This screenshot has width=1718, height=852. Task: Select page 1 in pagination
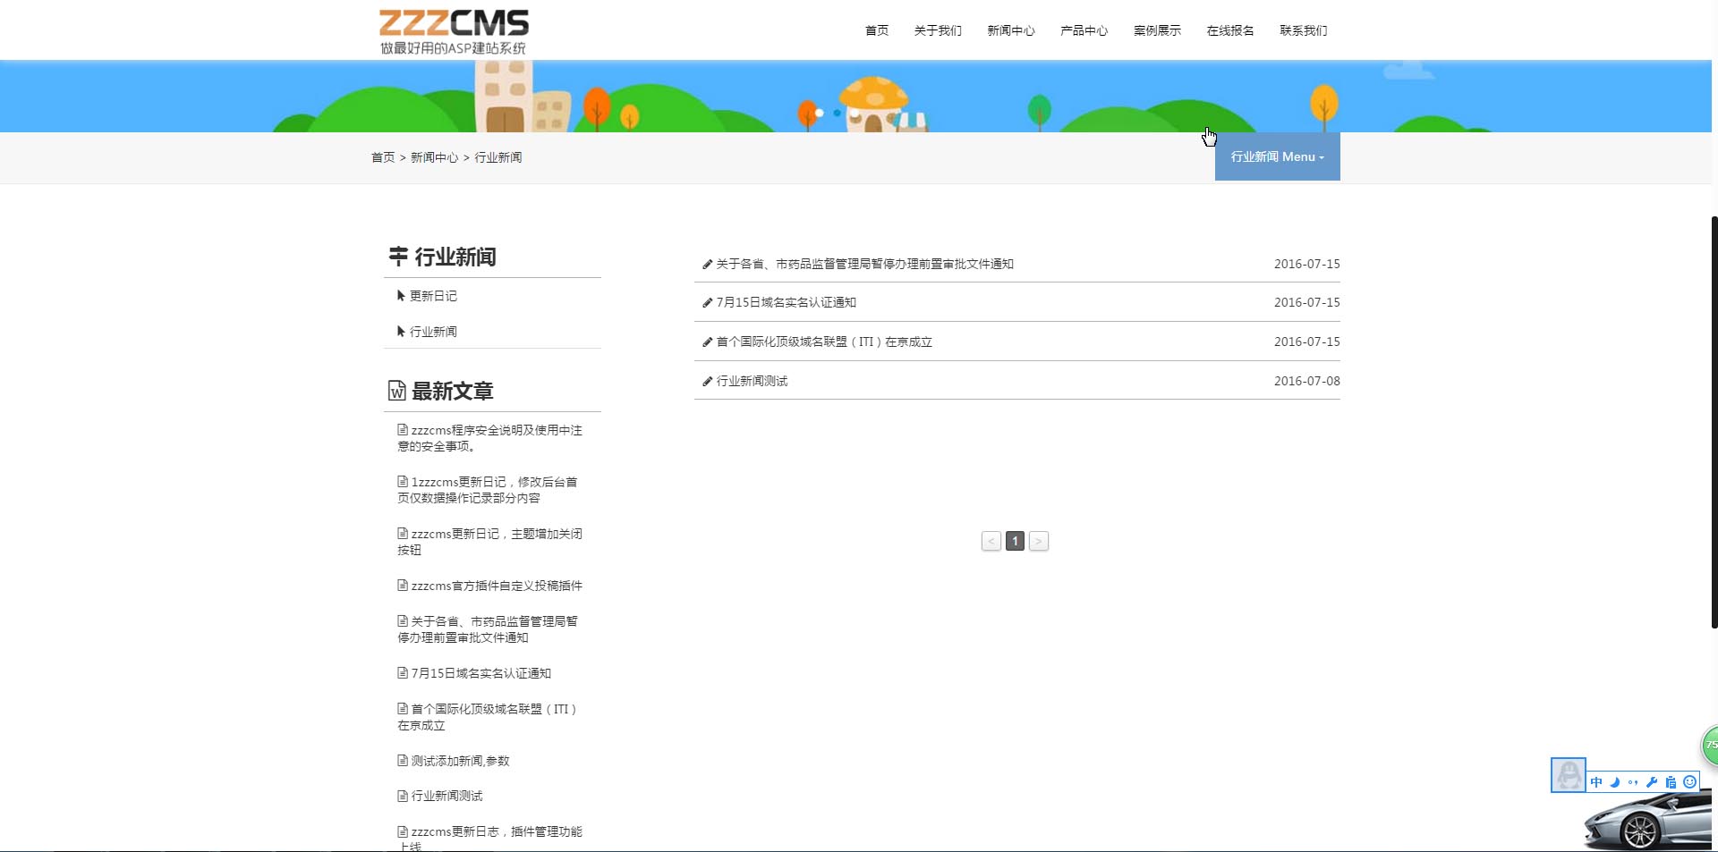pyautogui.click(x=1015, y=541)
